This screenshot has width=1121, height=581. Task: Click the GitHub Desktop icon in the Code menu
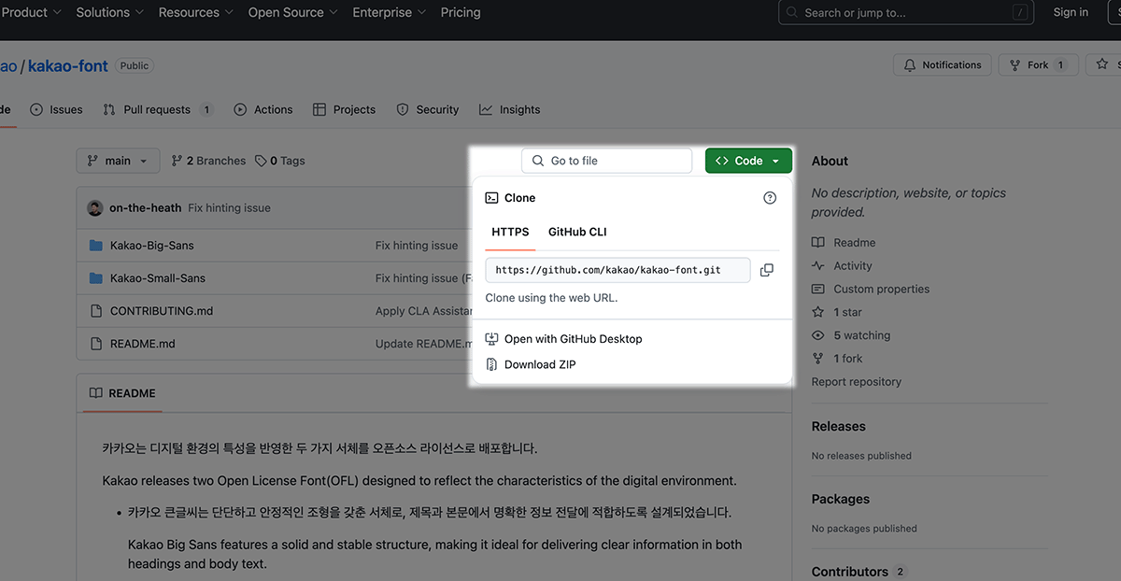[491, 339]
